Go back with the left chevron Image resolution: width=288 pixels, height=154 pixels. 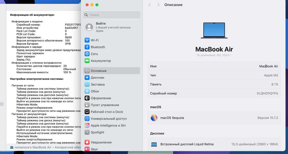click(x=149, y=5)
